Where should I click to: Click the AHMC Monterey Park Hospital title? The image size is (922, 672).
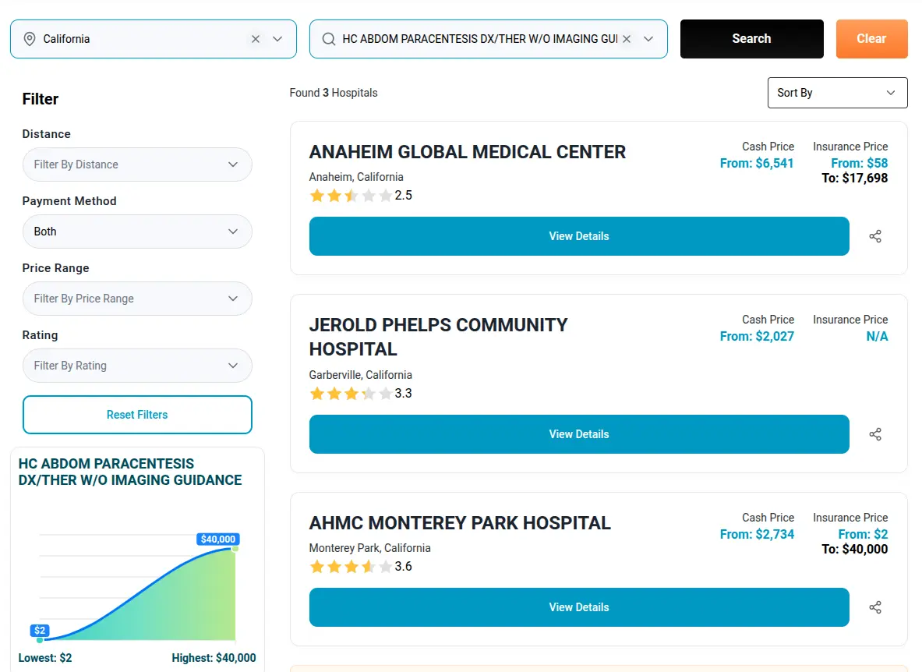(460, 523)
